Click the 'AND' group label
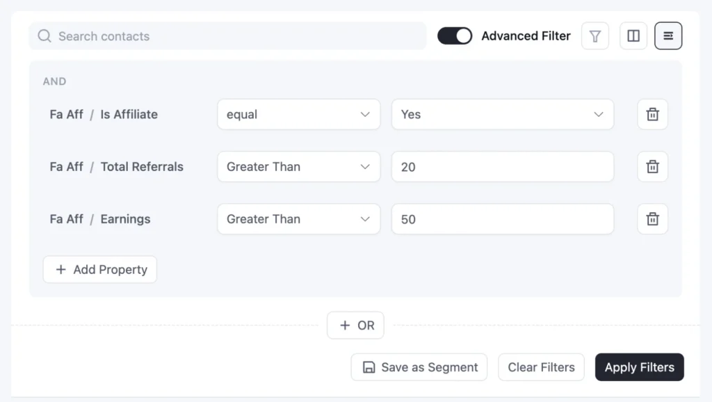This screenshot has height=402, width=712. coord(54,81)
